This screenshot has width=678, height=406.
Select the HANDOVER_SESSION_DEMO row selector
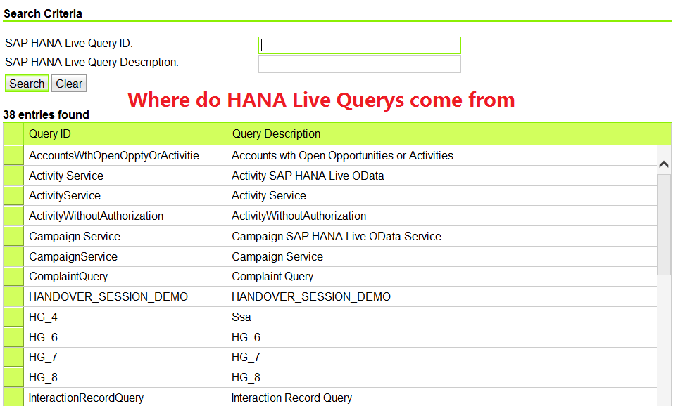[x=13, y=296]
